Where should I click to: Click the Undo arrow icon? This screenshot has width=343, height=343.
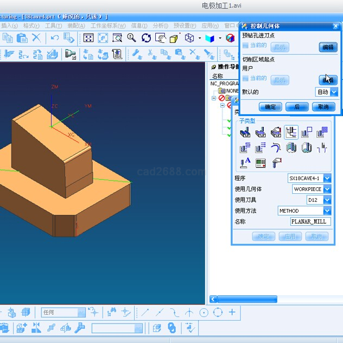click(54, 38)
